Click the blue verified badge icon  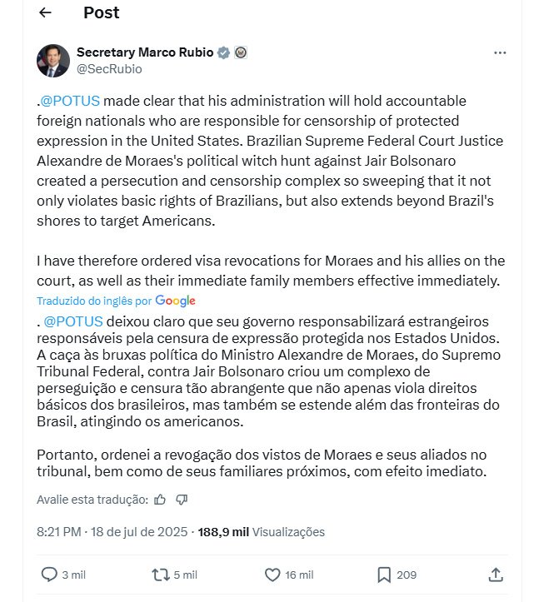[223, 52]
